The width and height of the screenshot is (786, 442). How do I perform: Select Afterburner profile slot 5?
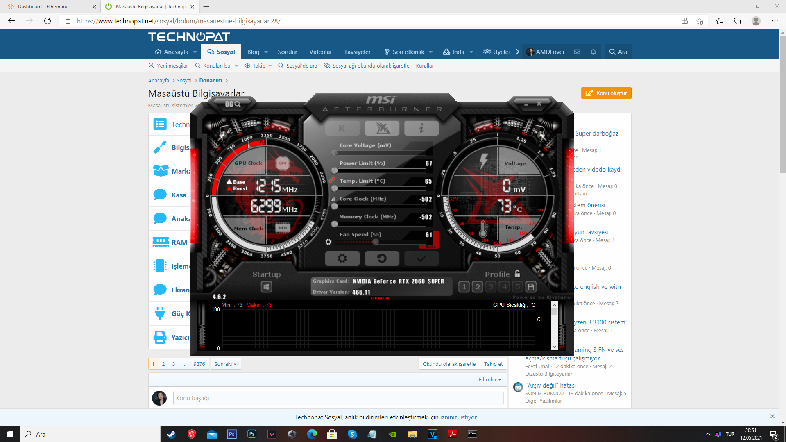pyautogui.click(x=518, y=287)
